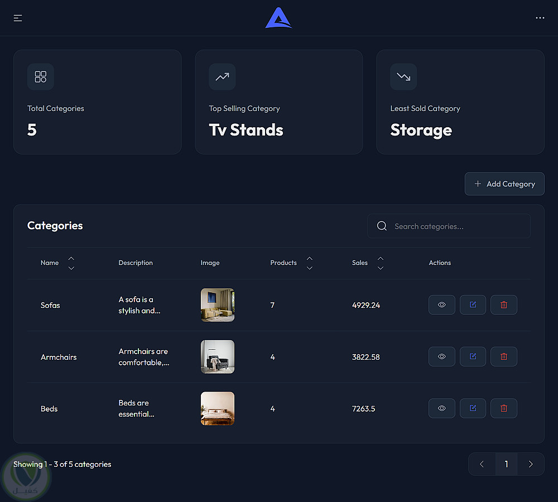View the Armchairs category with eye icon
Screen dimensions: 558x502
click(x=441, y=356)
